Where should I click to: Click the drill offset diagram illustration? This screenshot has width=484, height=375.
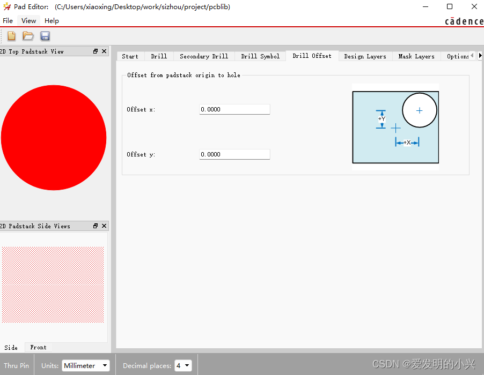395,127
